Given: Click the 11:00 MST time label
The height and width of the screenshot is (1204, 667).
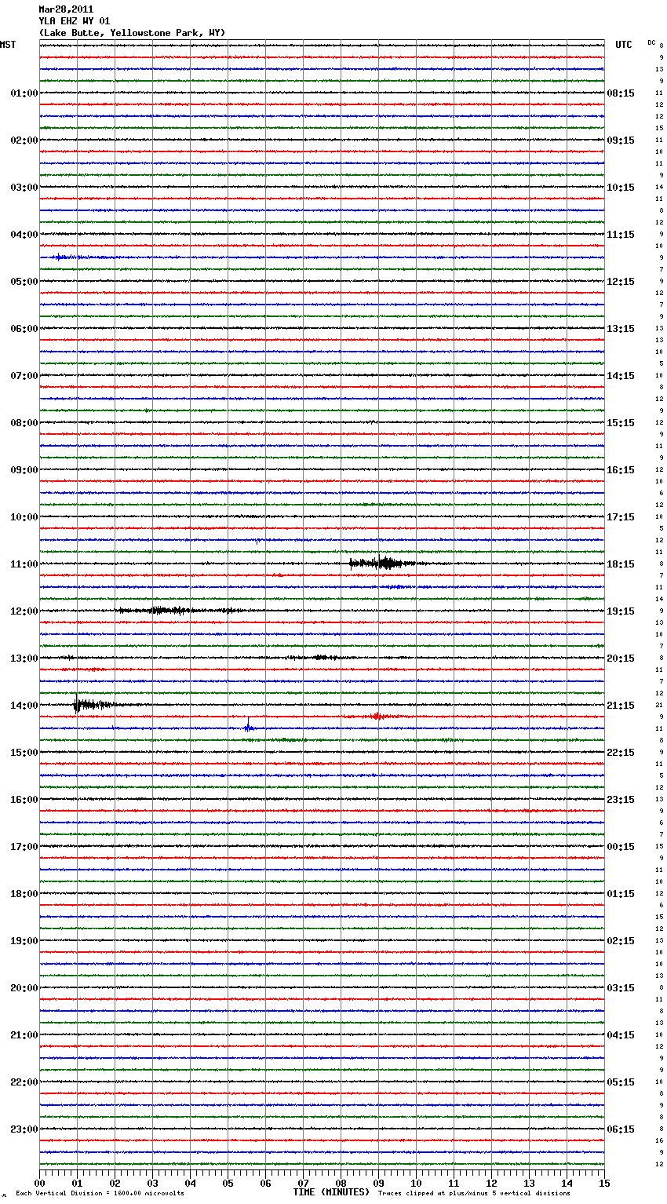Looking at the screenshot, I should (x=24, y=564).
